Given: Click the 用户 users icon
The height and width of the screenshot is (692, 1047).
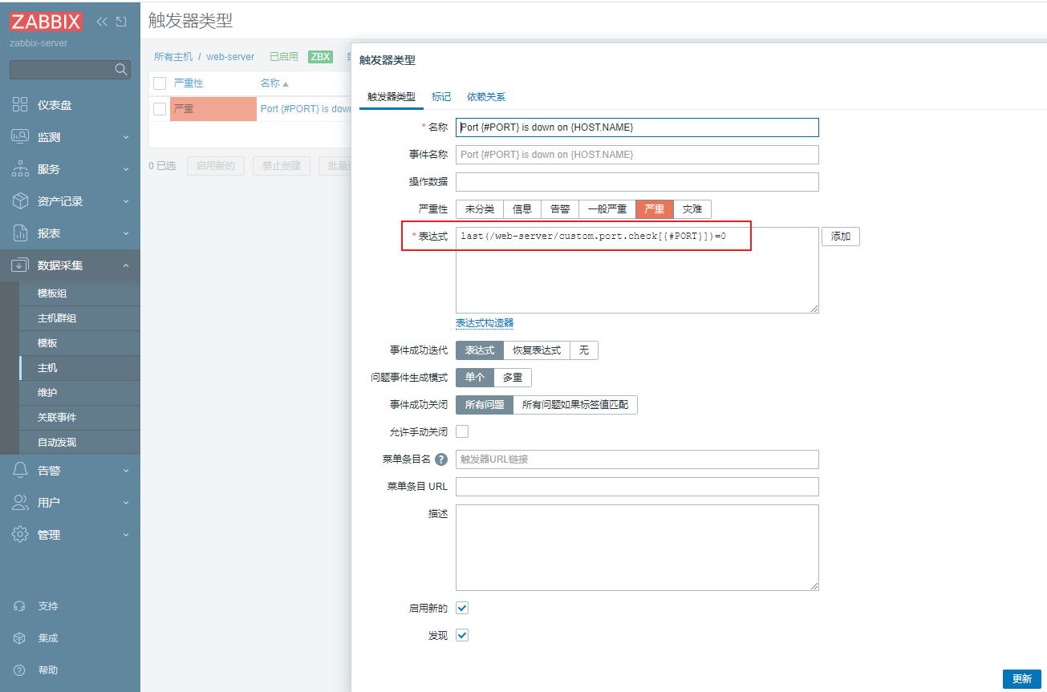Looking at the screenshot, I should tap(20, 503).
